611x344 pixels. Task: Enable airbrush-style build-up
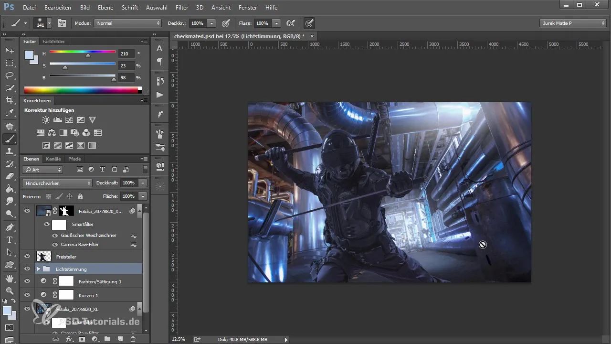pos(290,23)
